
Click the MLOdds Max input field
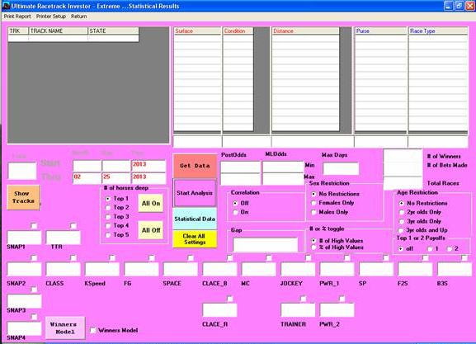283,179
